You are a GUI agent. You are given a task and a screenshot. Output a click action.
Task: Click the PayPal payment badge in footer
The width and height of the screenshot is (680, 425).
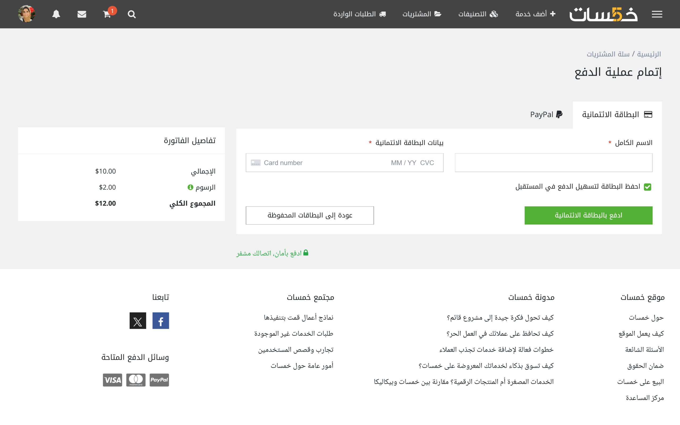(159, 380)
